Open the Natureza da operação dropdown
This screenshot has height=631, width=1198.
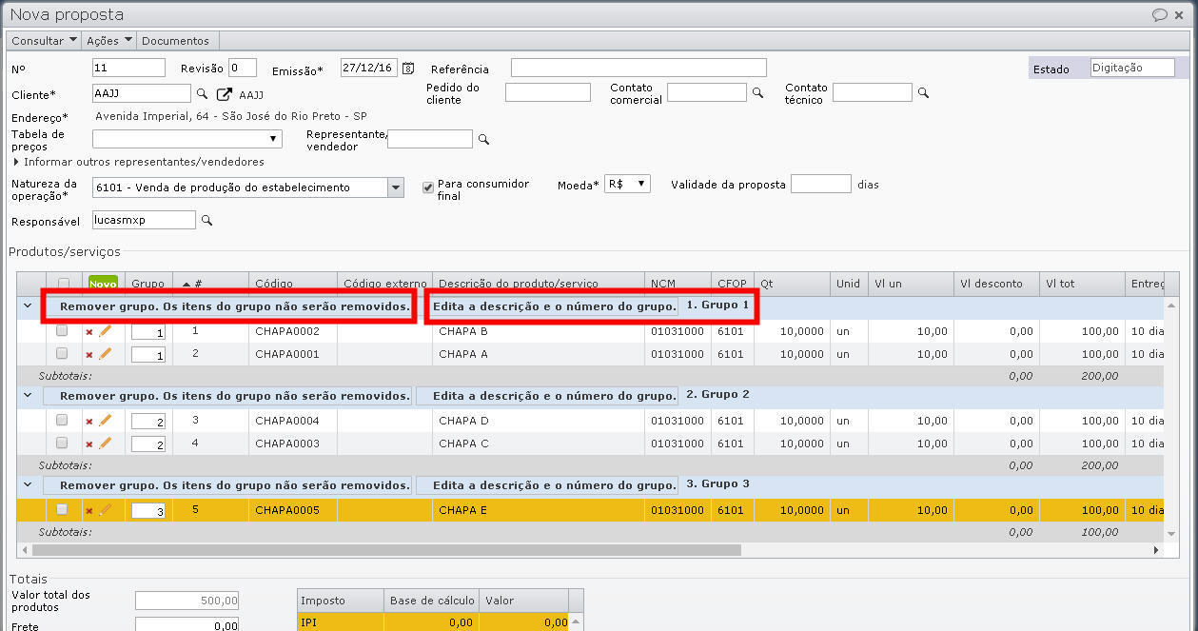396,187
